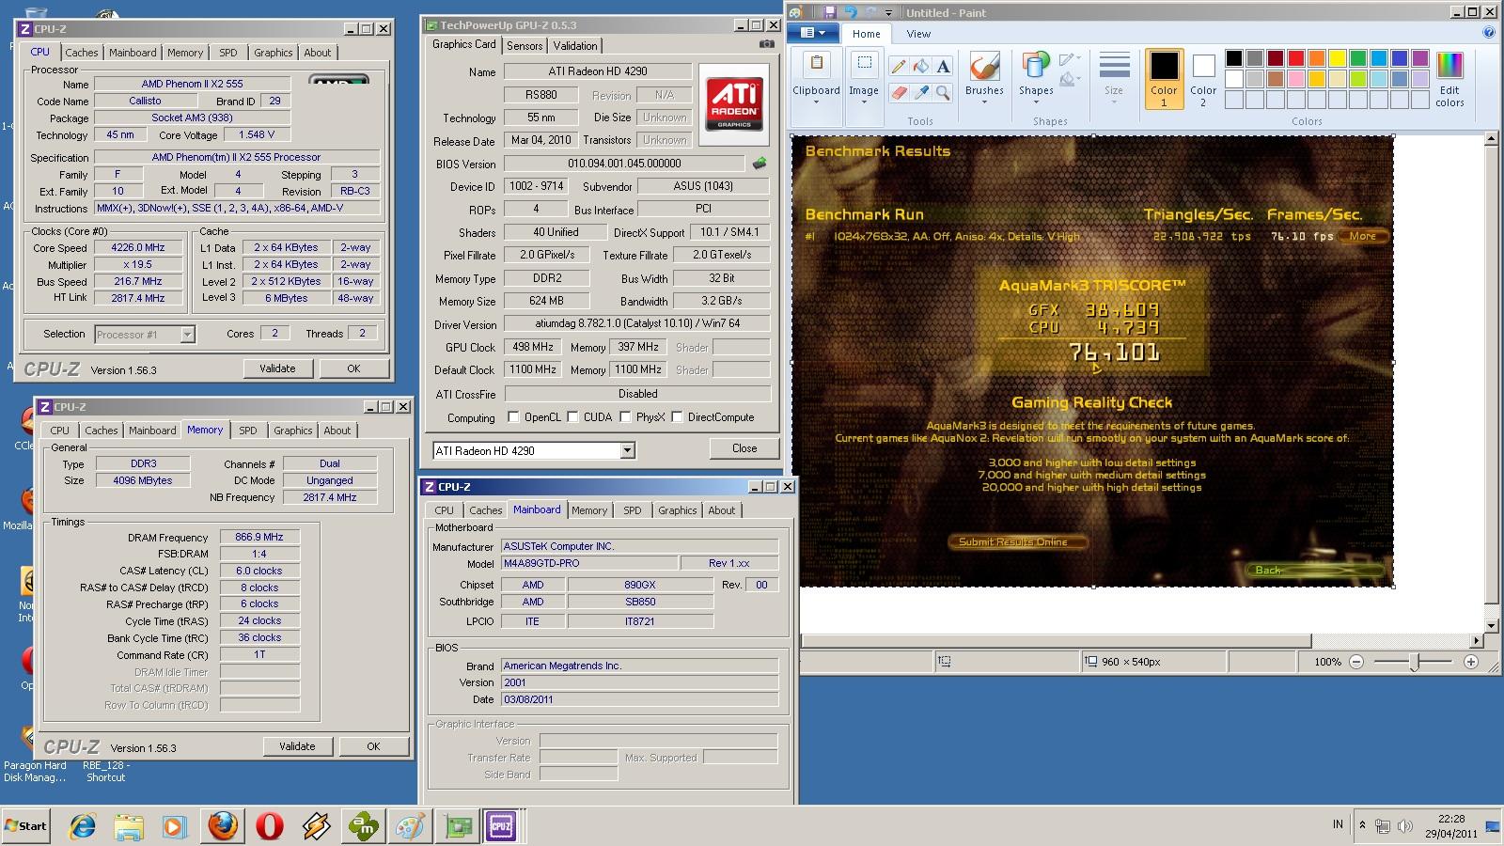
Task: Open the Edit colors palette
Action: coord(1449,80)
